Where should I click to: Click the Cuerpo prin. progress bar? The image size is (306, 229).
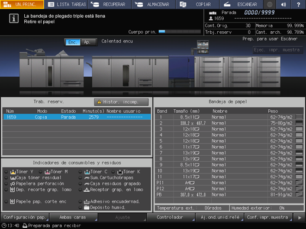179,31
